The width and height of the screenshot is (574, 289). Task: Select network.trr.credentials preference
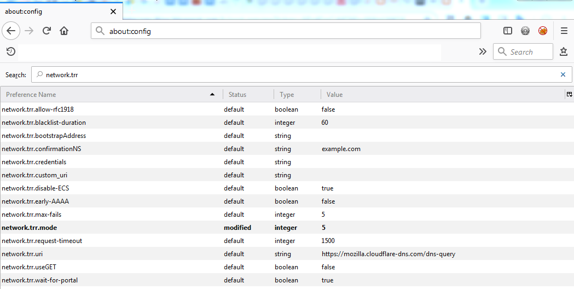click(x=287, y=162)
